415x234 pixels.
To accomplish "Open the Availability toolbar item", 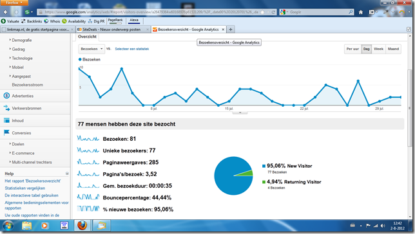I will (x=74, y=21).
